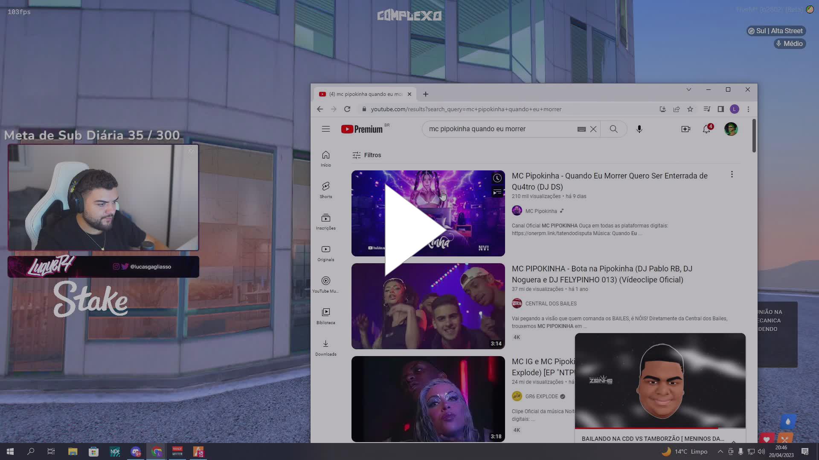Open the three-dot options for the first video

coord(732,175)
